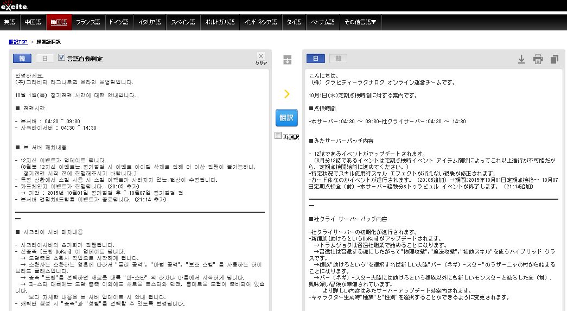Switch to スペイン語 translation tab
The width and height of the screenshot is (567, 311).
click(x=183, y=22)
